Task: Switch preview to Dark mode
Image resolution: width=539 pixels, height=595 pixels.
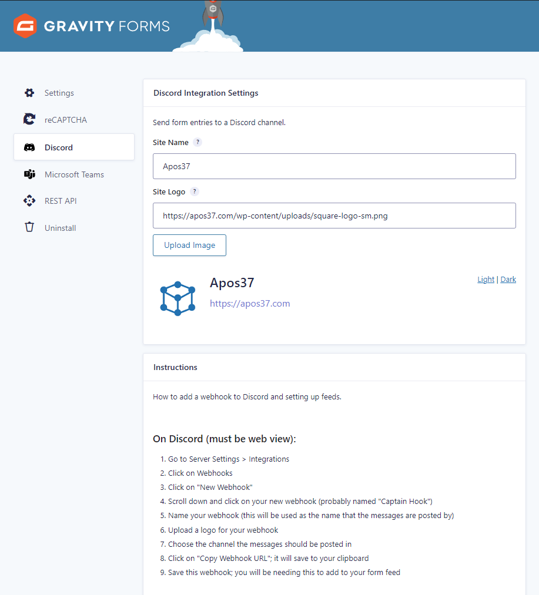Action: point(508,279)
